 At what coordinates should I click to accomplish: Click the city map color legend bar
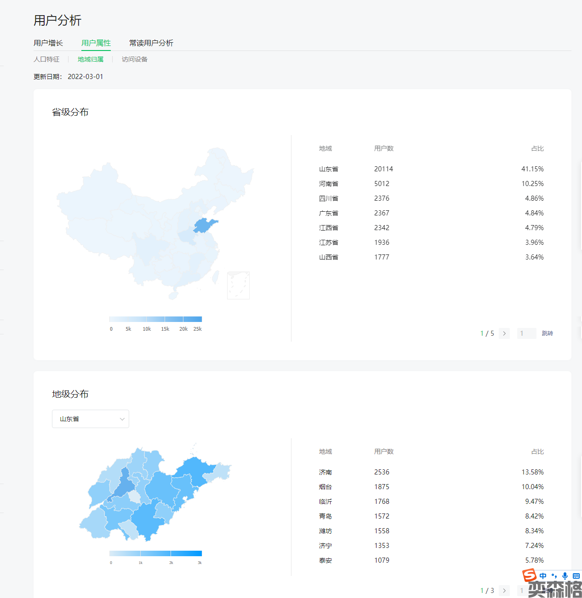tap(155, 553)
